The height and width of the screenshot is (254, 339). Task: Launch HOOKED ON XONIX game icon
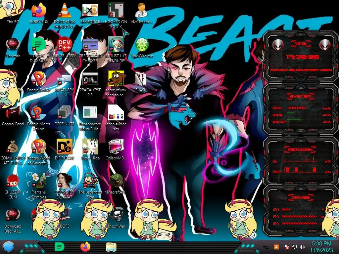point(116,16)
